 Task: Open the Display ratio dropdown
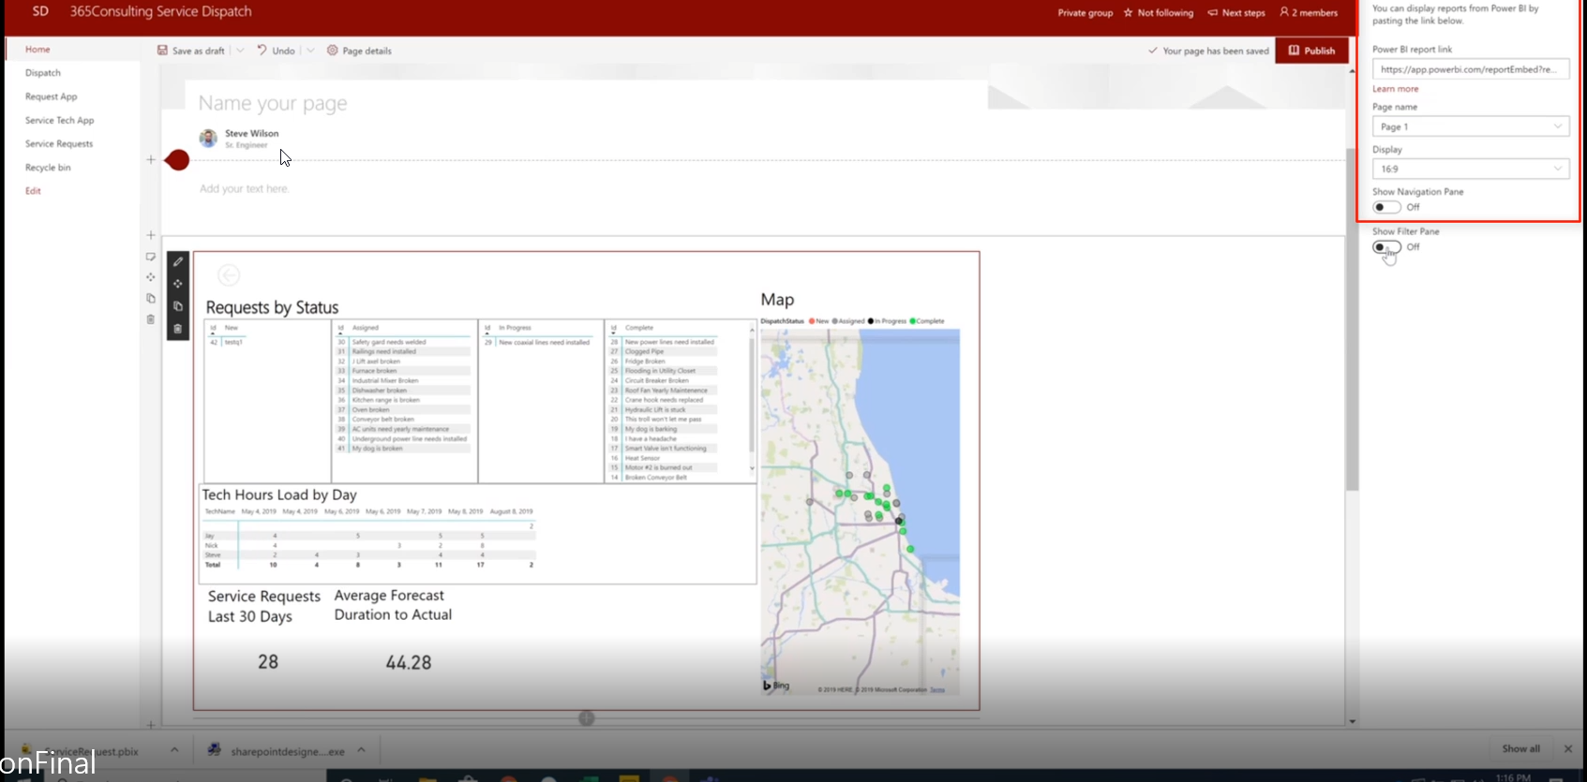click(x=1471, y=169)
